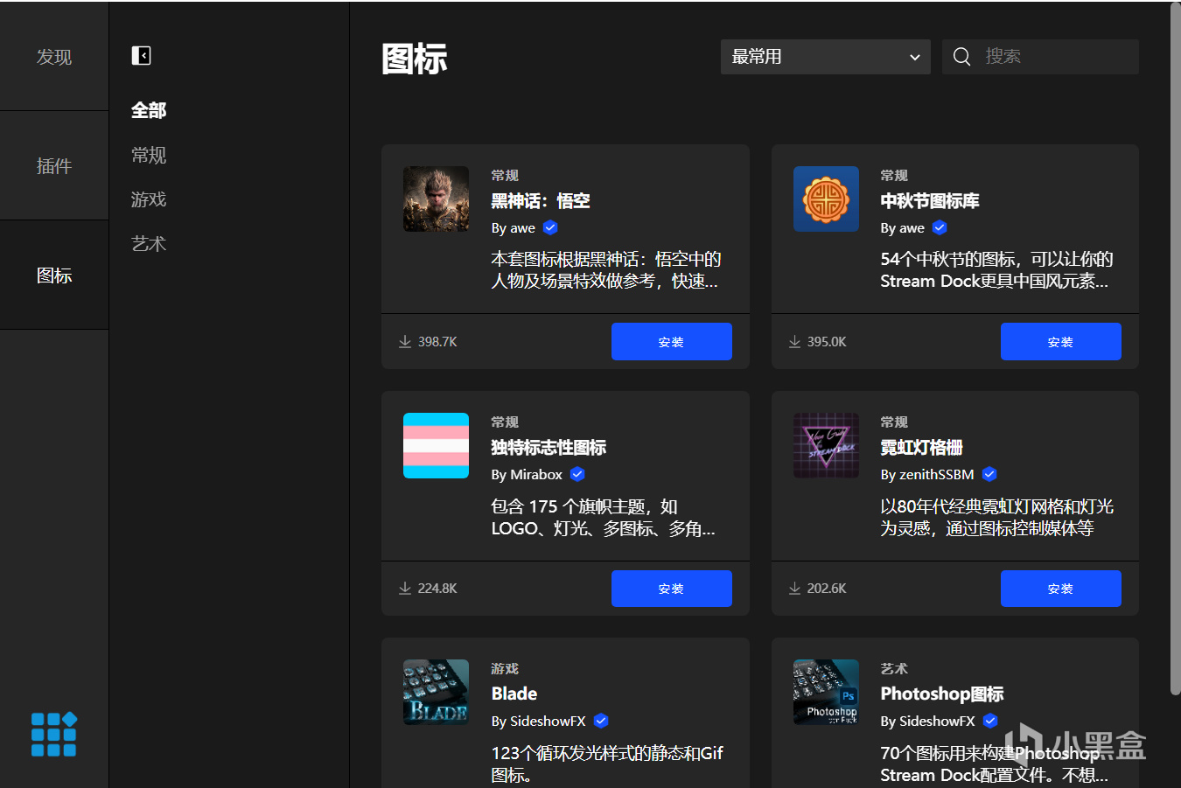Open the 黑神话：悟空 title
The image size is (1181, 788).
pos(541,201)
